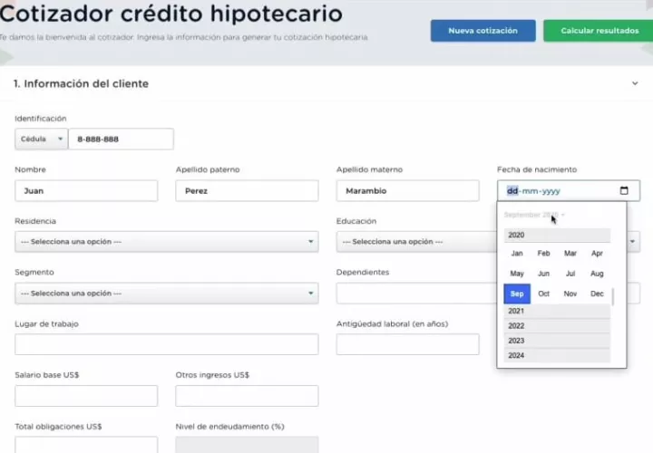Click the Nueva cotización button

483,31
